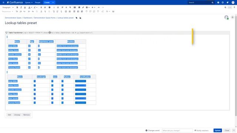Screen dimensions: 237x133
Task: Toggle underline formatting in editor toolbar
Action: [25, 7]
